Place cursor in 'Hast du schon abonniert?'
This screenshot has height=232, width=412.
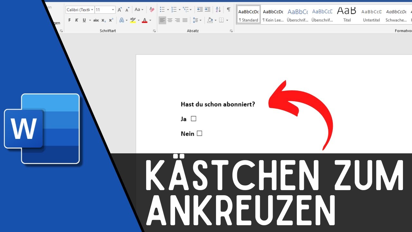(218, 104)
